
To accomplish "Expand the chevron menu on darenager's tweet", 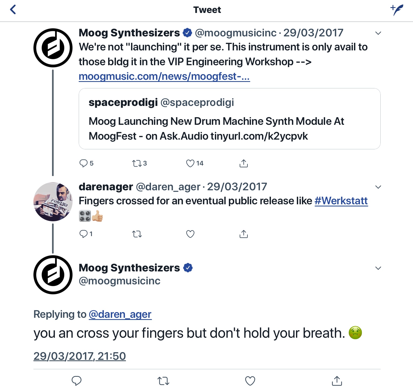I will tap(378, 187).
